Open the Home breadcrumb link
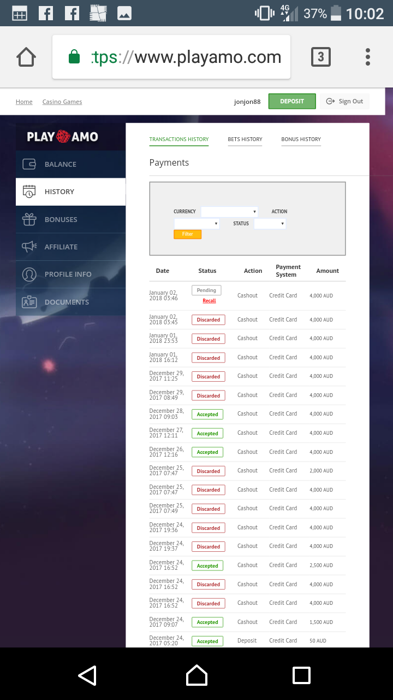This screenshot has height=700, width=393. [24, 102]
